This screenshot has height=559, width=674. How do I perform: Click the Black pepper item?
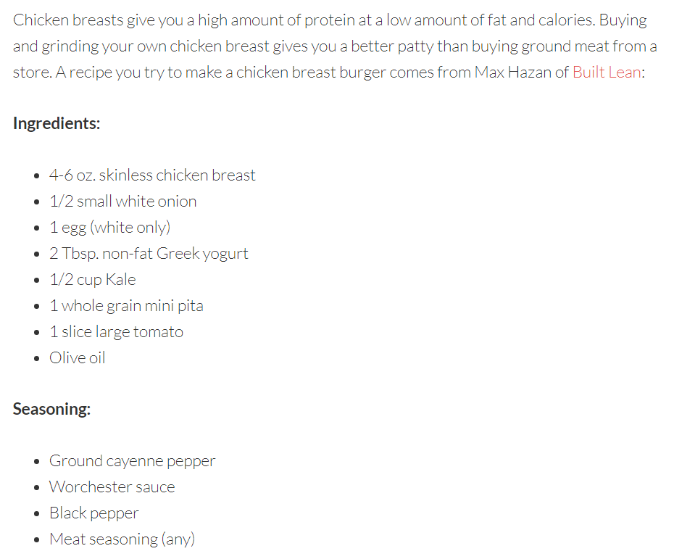(93, 513)
